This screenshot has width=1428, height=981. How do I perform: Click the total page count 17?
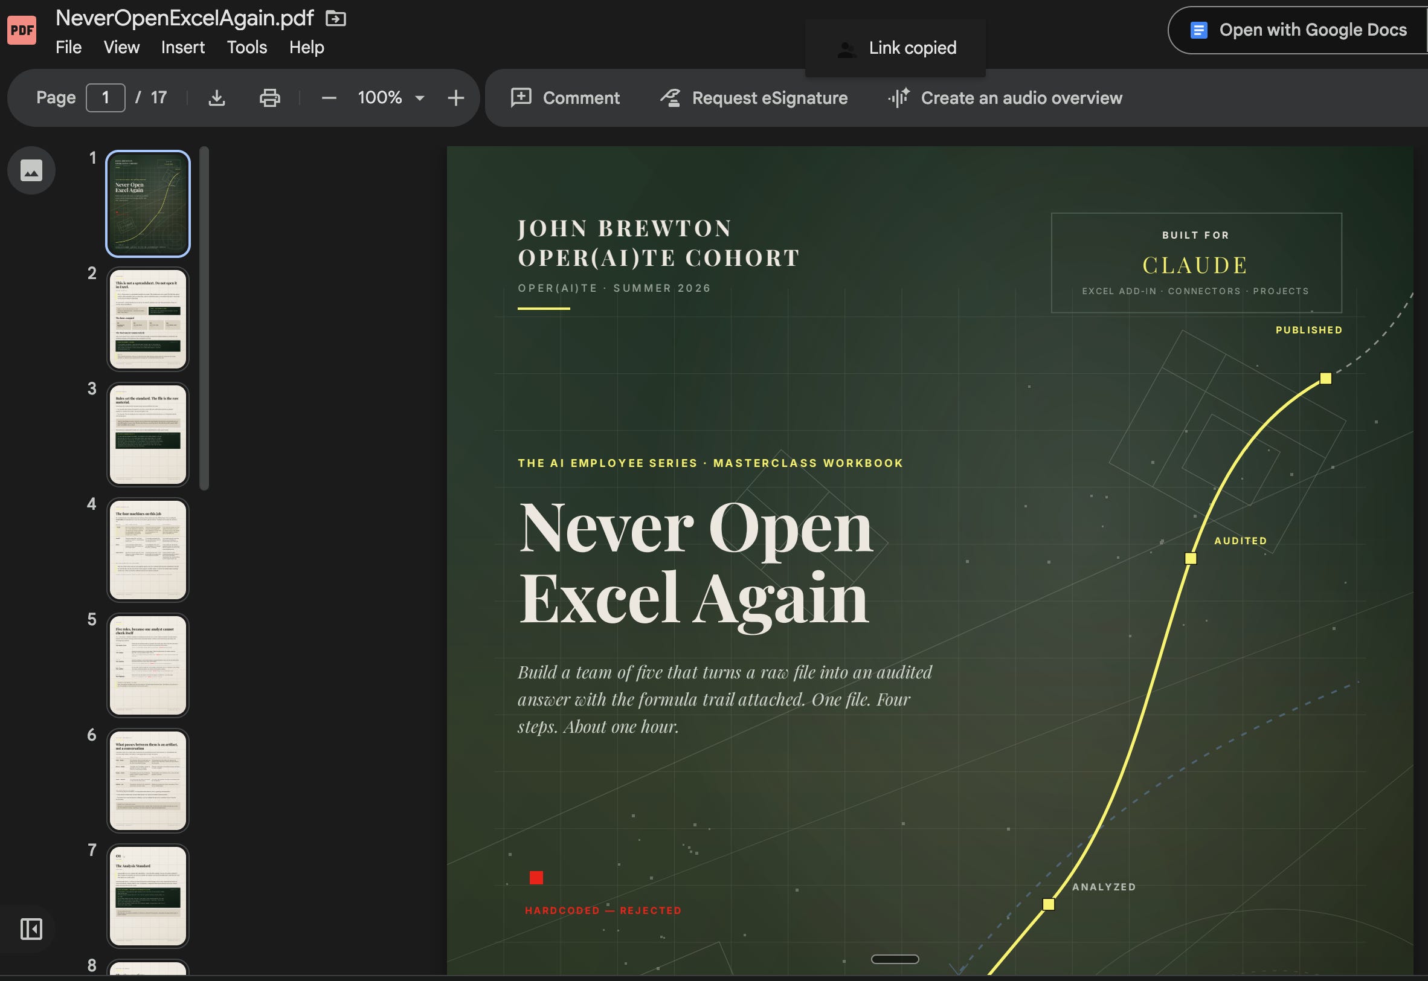pyautogui.click(x=159, y=98)
